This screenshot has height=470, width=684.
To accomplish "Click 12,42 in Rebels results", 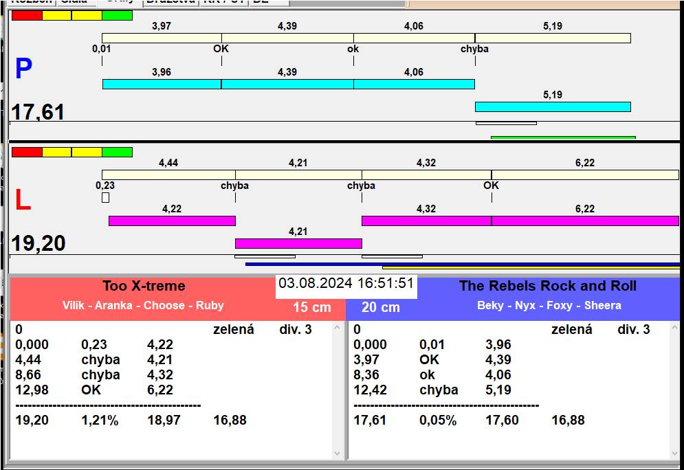I will coord(370,390).
